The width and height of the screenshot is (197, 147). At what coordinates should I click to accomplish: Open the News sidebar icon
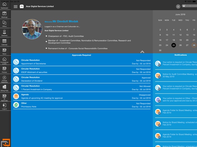tap(4, 51)
